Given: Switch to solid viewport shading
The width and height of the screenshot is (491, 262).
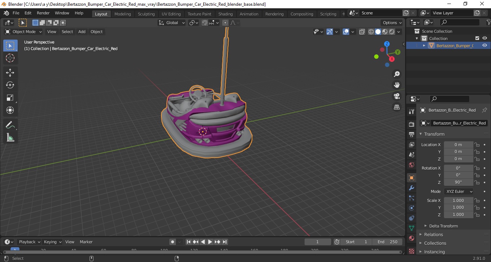Looking at the screenshot, I should 378,32.
